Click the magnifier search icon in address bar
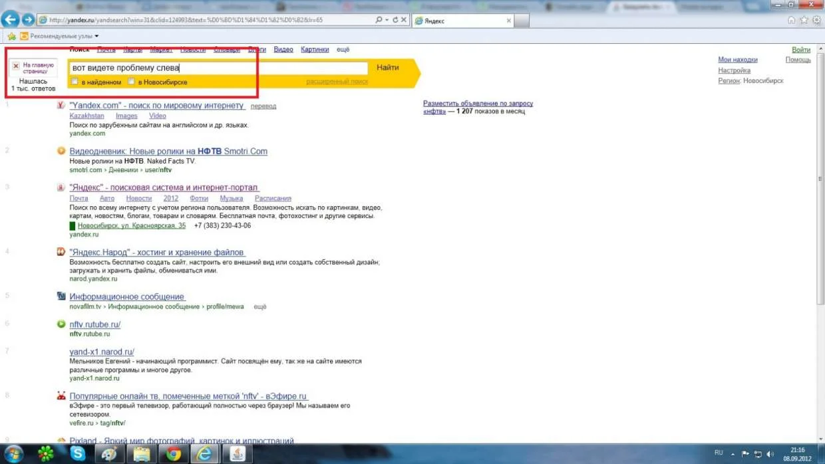 click(379, 20)
